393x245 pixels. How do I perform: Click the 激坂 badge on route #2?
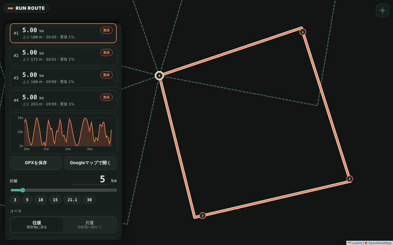coord(107,52)
